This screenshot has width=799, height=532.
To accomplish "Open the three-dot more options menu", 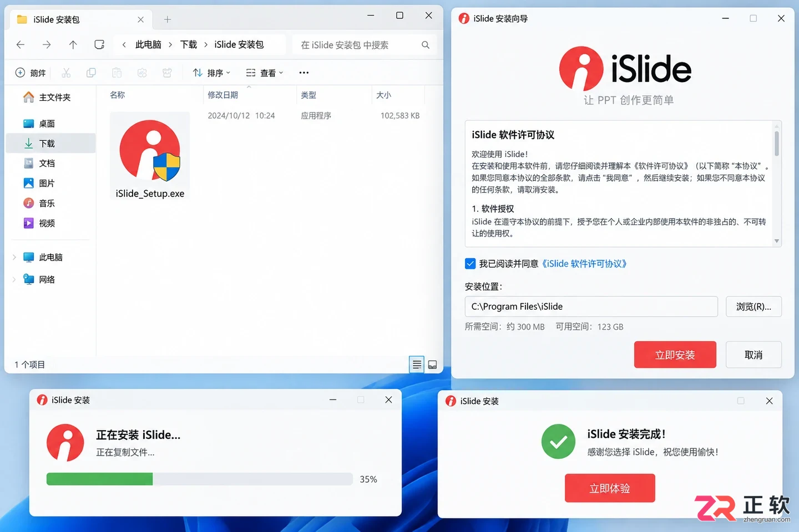I will [x=304, y=73].
